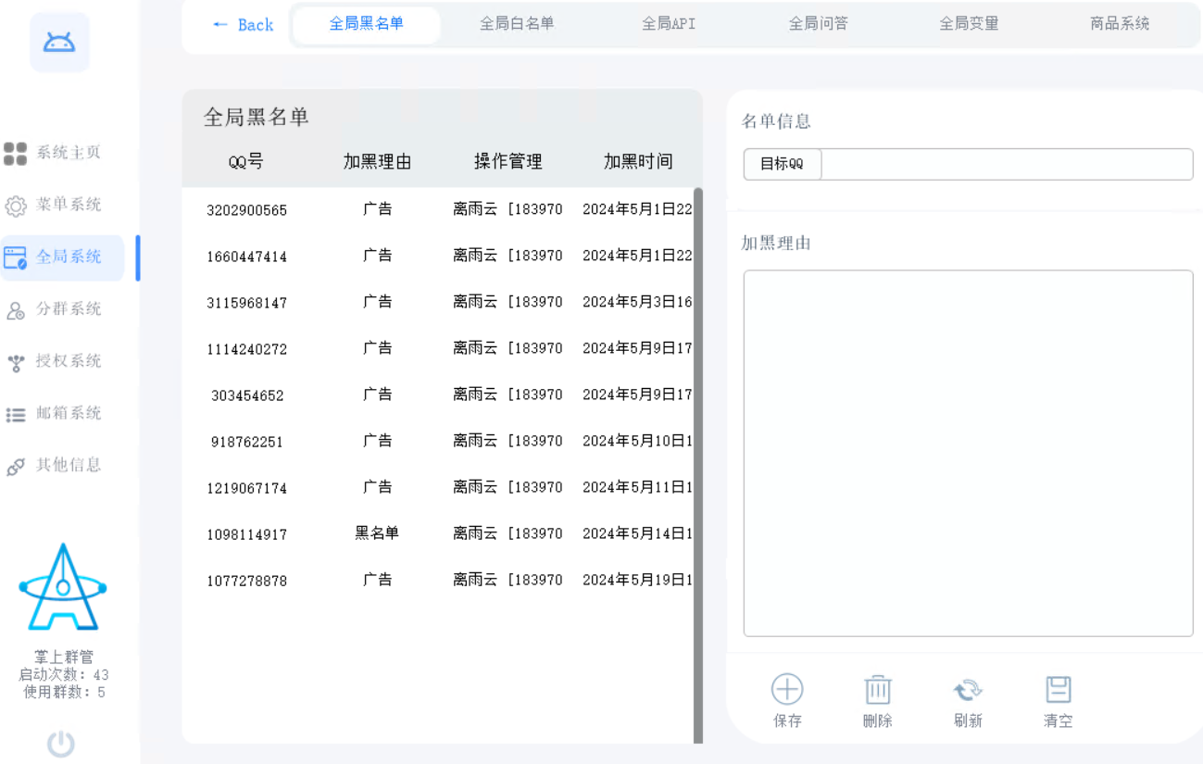This screenshot has width=1203, height=764.
Task: Click the 目标QQ label button
Action: click(x=783, y=164)
